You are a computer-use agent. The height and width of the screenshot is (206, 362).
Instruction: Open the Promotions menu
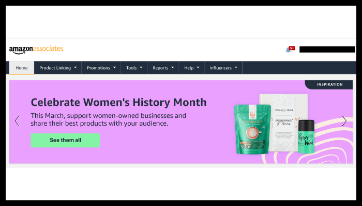101,68
